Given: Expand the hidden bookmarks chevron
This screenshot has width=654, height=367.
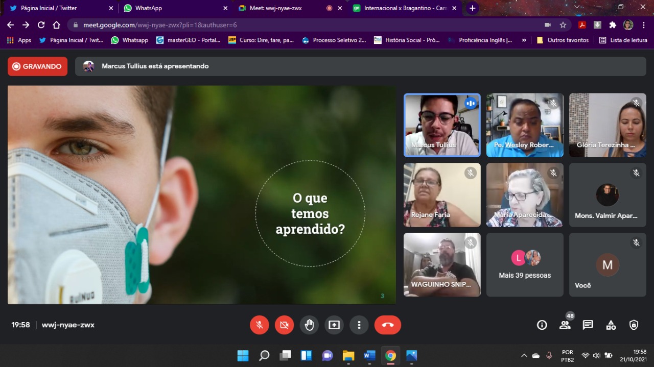Looking at the screenshot, I should [x=524, y=40].
